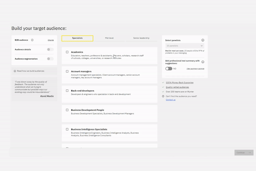This screenshot has width=256, height=171.
Task: Click the 'Business Intelligence Specialists' title
Action: tap(89, 129)
